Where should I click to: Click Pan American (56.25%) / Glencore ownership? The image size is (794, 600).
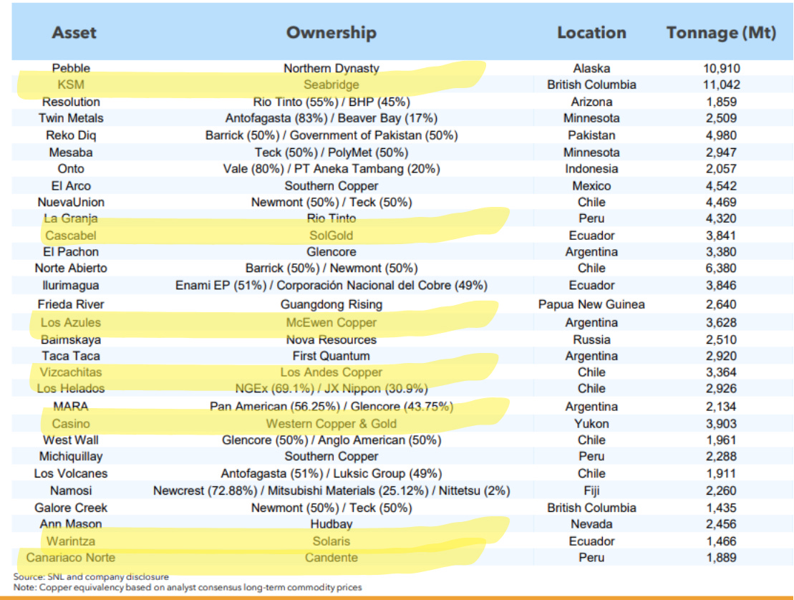click(x=331, y=407)
